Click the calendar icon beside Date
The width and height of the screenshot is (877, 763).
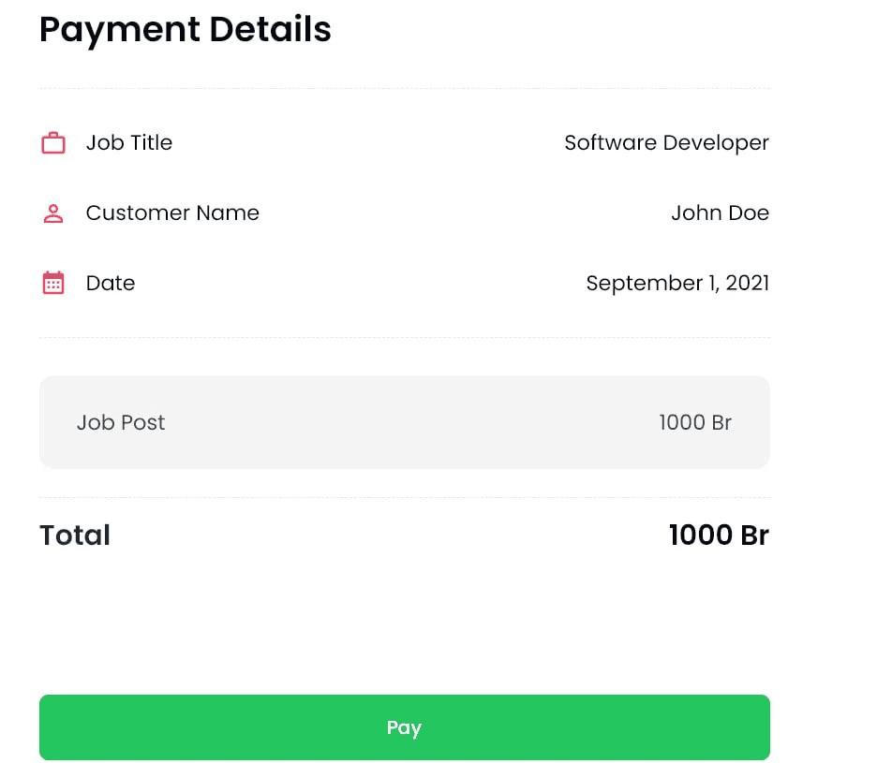pyautogui.click(x=53, y=283)
